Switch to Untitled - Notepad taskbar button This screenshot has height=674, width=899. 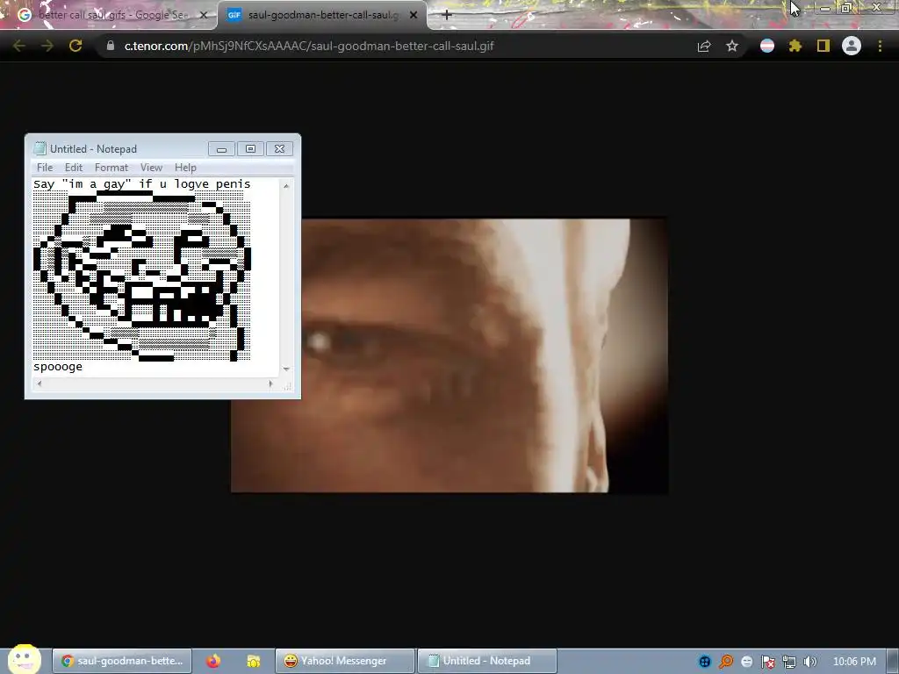(x=486, y=661)
